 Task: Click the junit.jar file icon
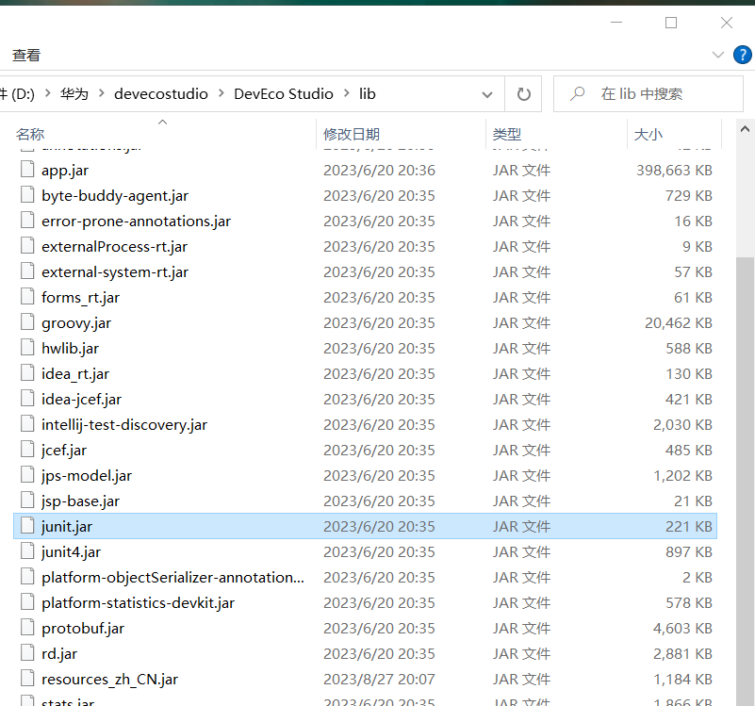pyautogui.click(x=27, y=526)
